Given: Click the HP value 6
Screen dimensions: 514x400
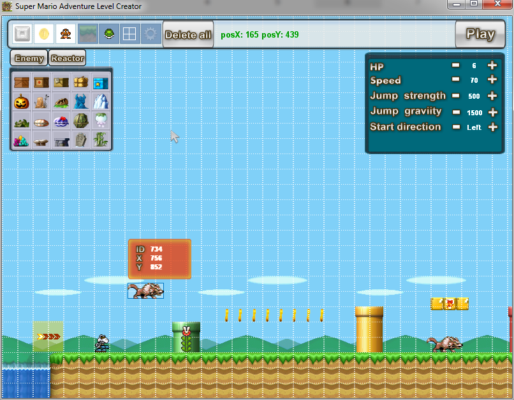Looking at the screenshot, I should pos(474,66).
